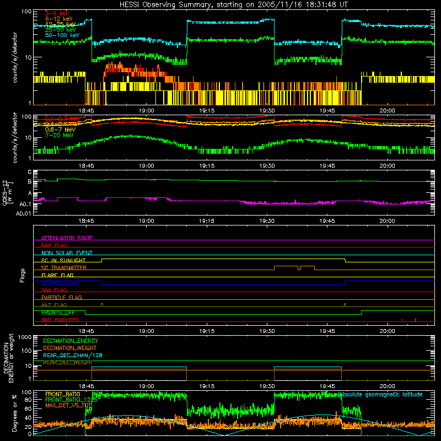Image resolution: width=441 pixels, height=441 pixels.
Task: Select the Absolute geomagnetic latitude label
Action: click(x=381, y=394)
